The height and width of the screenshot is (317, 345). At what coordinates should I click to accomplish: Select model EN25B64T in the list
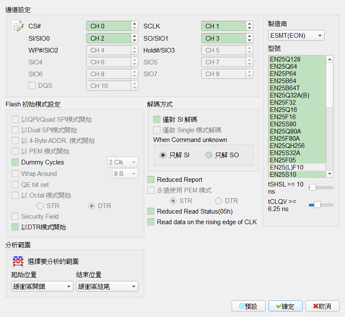[x=297, y=88]
